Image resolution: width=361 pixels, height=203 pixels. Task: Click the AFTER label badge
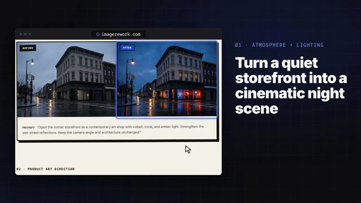(x=127, y=48)
